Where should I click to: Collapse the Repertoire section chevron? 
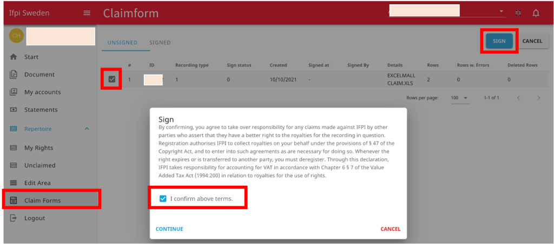tap(87, 128)
